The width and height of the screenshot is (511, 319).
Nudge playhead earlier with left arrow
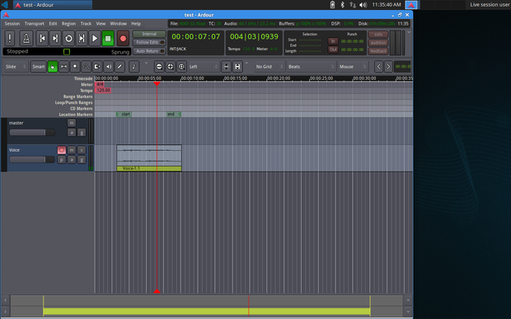pos(378,67)
